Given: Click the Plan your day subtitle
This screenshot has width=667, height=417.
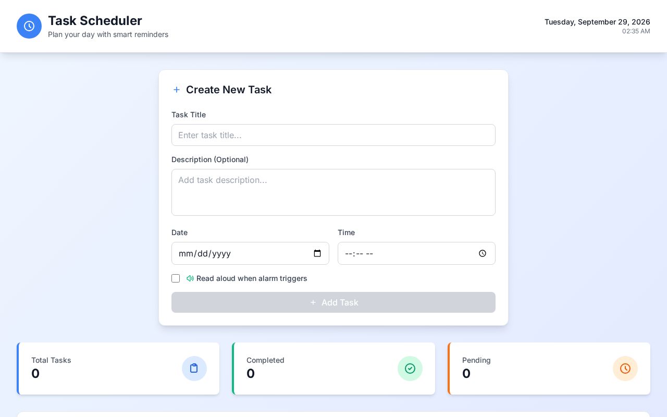Looking at the screenshot, I should click(108, 34).
